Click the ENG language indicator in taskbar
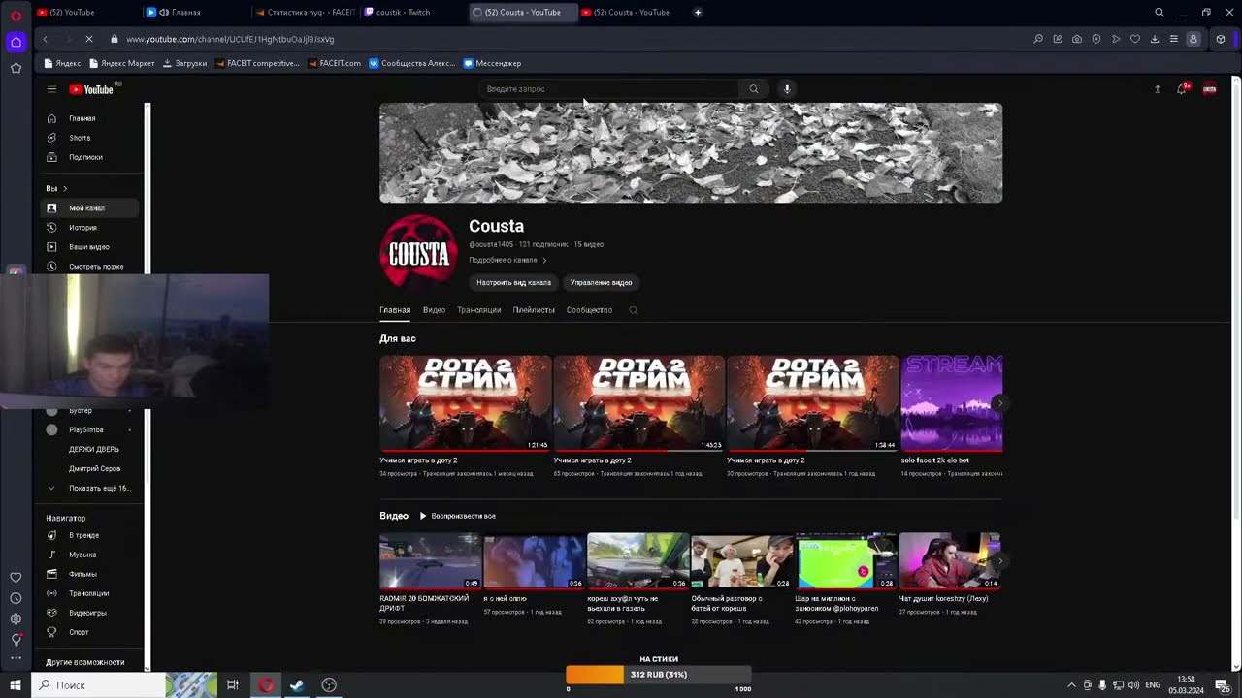The height and width of the screenshot is (698, 1242). pos(1153,685)
